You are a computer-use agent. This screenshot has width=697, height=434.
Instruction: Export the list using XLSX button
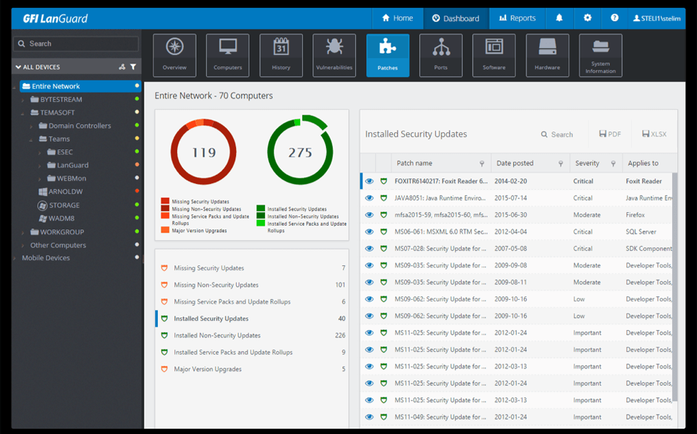point(654,134)
